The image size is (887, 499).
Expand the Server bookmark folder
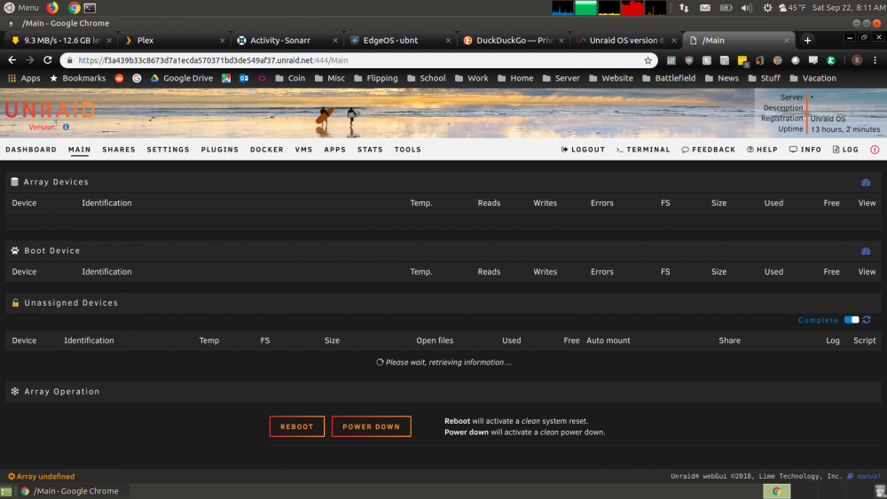click(x=561, y=78)
